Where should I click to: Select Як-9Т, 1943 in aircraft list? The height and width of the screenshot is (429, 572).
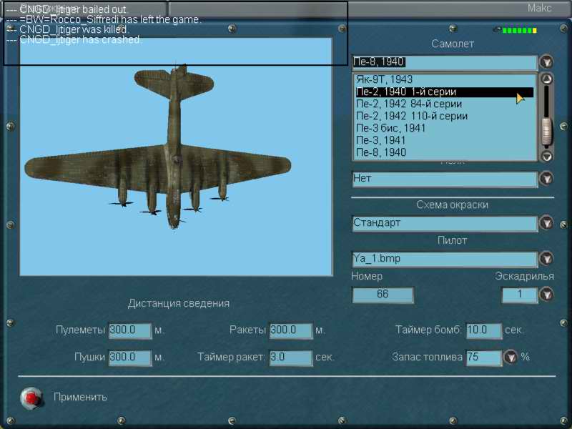point(445,79)
